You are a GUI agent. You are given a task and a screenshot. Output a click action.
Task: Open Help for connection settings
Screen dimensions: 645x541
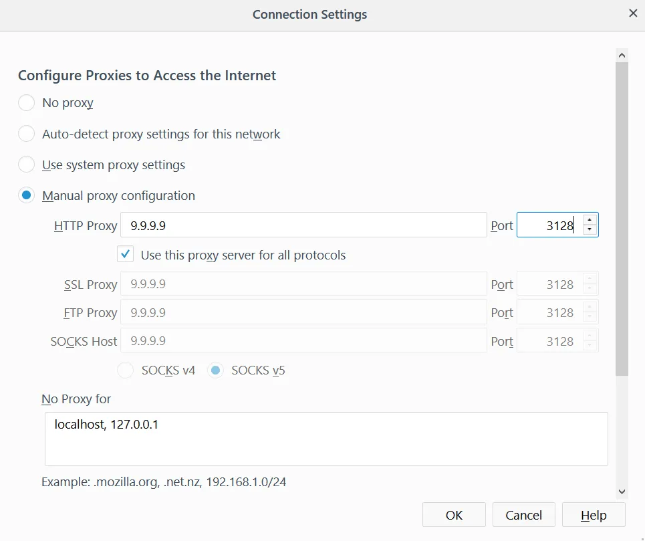click(594, 515)
